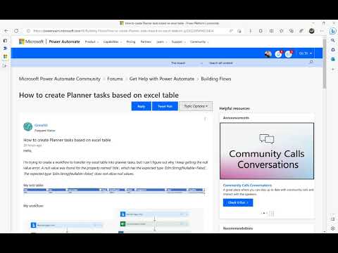The width and height of the screenshot is (338, 253).
Task: Open the Community navigation dropdown
Action: tap(199, 41)
